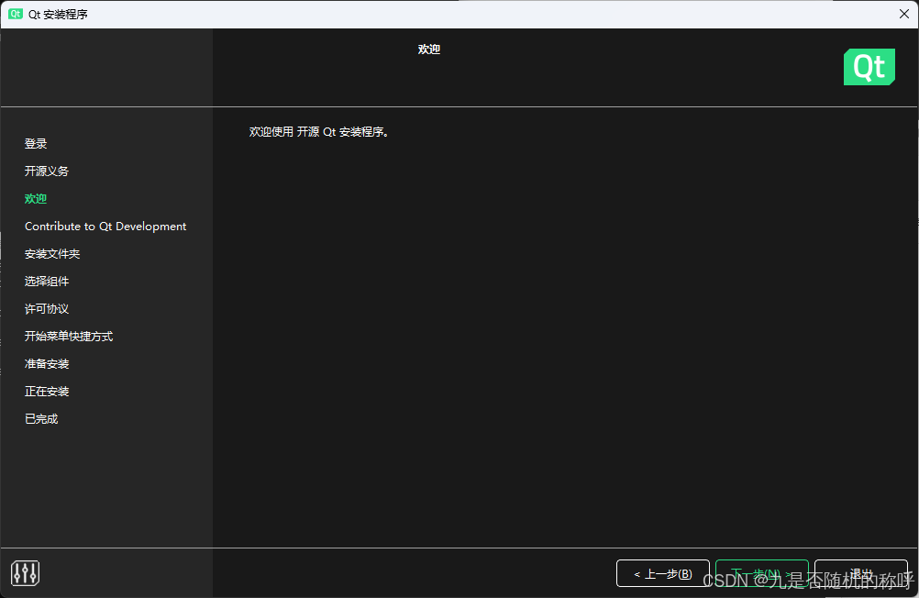
Task: Select the 许可协议 step in sidebar
Action: click(47, 309)
